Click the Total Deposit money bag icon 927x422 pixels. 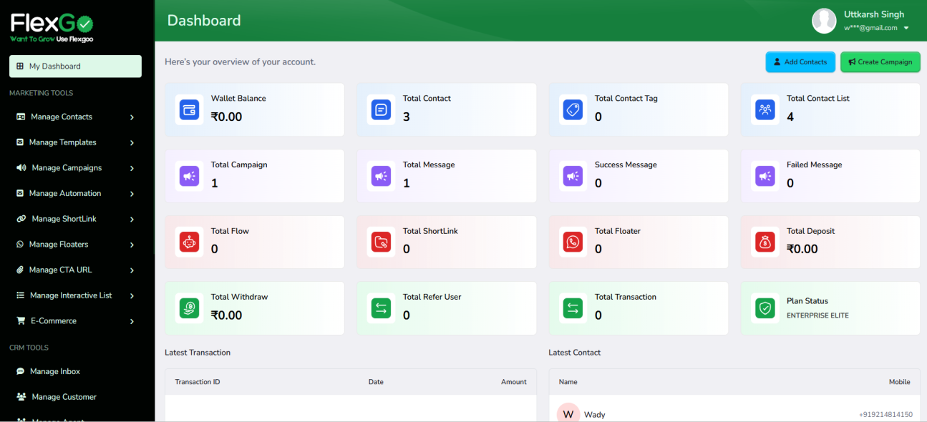[x=765, y=242]
